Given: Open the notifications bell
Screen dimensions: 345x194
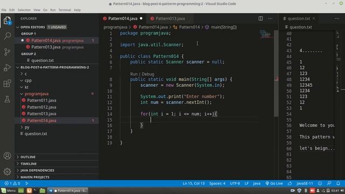Looking at the screenshot, I should [338, 183].
